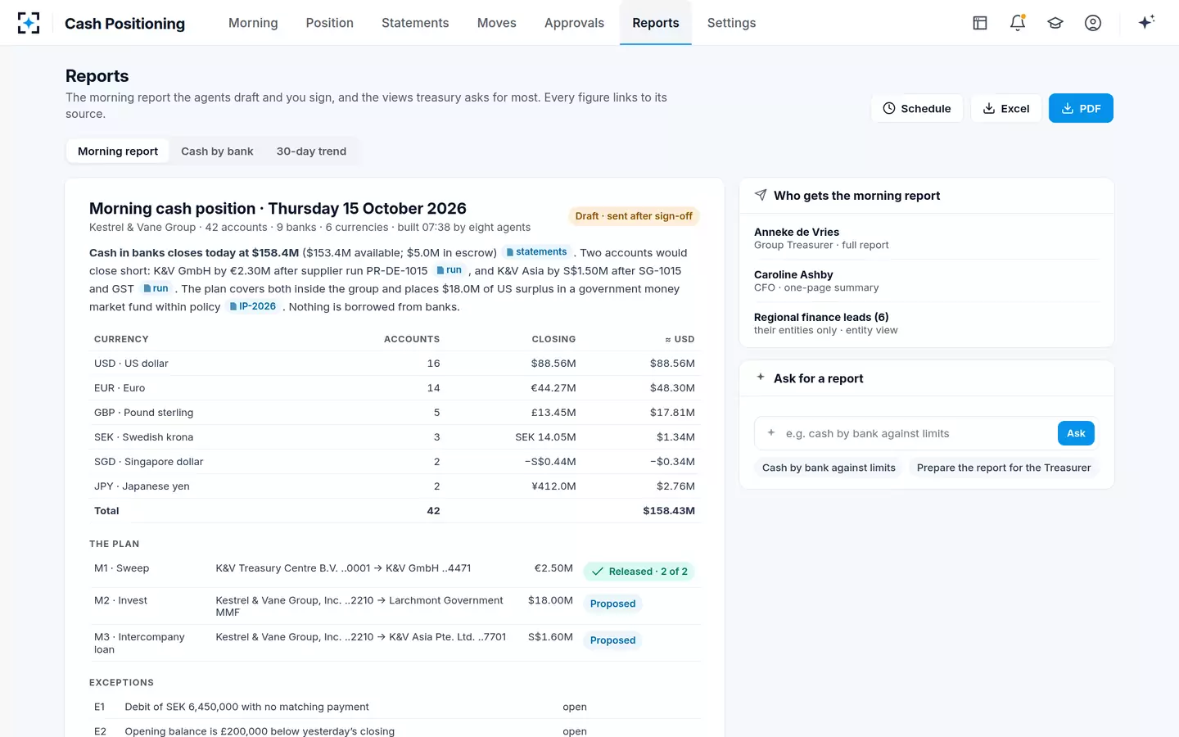Open the notifications bell

pos(1018,23)
